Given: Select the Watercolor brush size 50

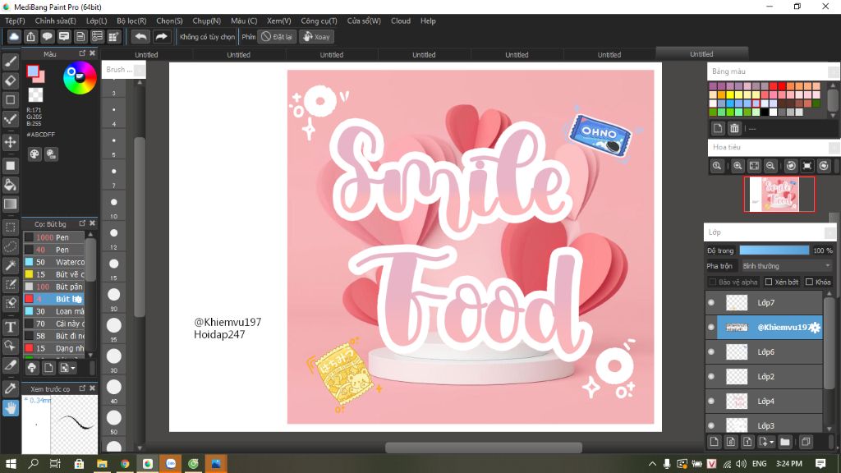Looking at the screenshot, I should tap(53, 262).
